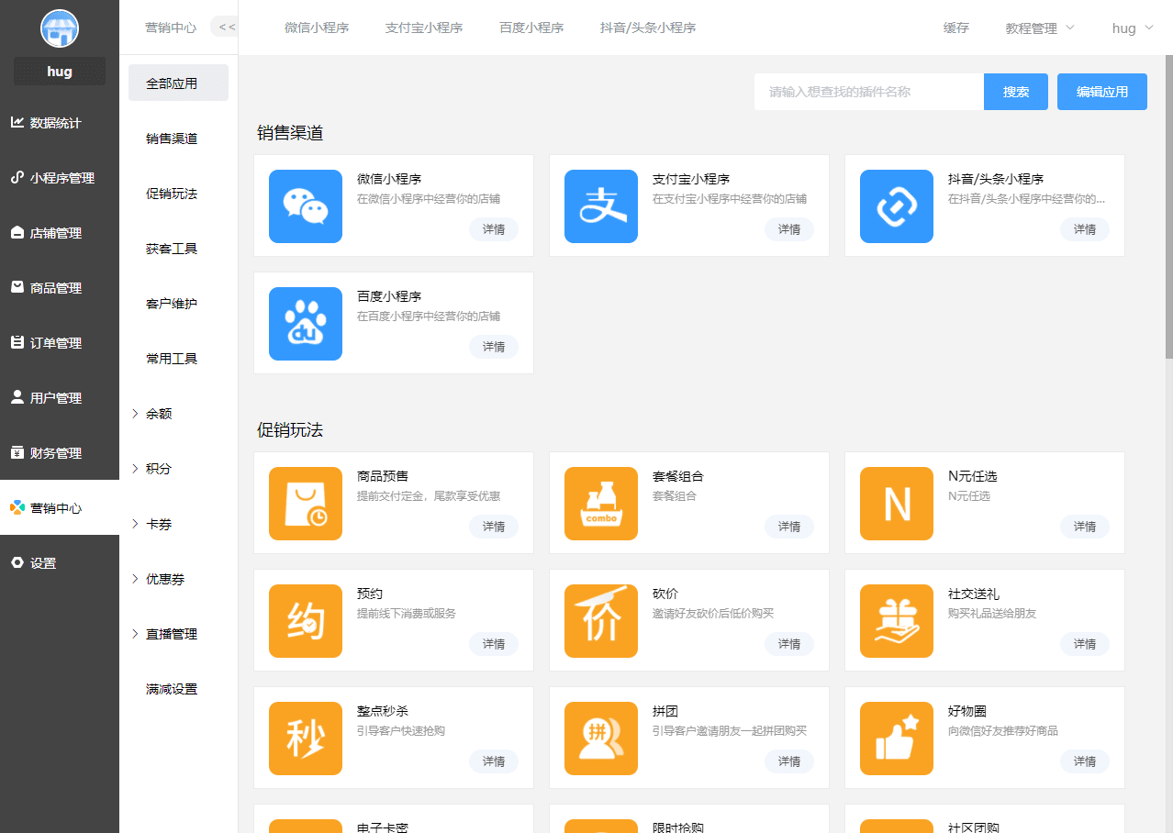The image size is (1173, 833).
Task: Open the 微信小程序 app icon
Action: point(306,206)
